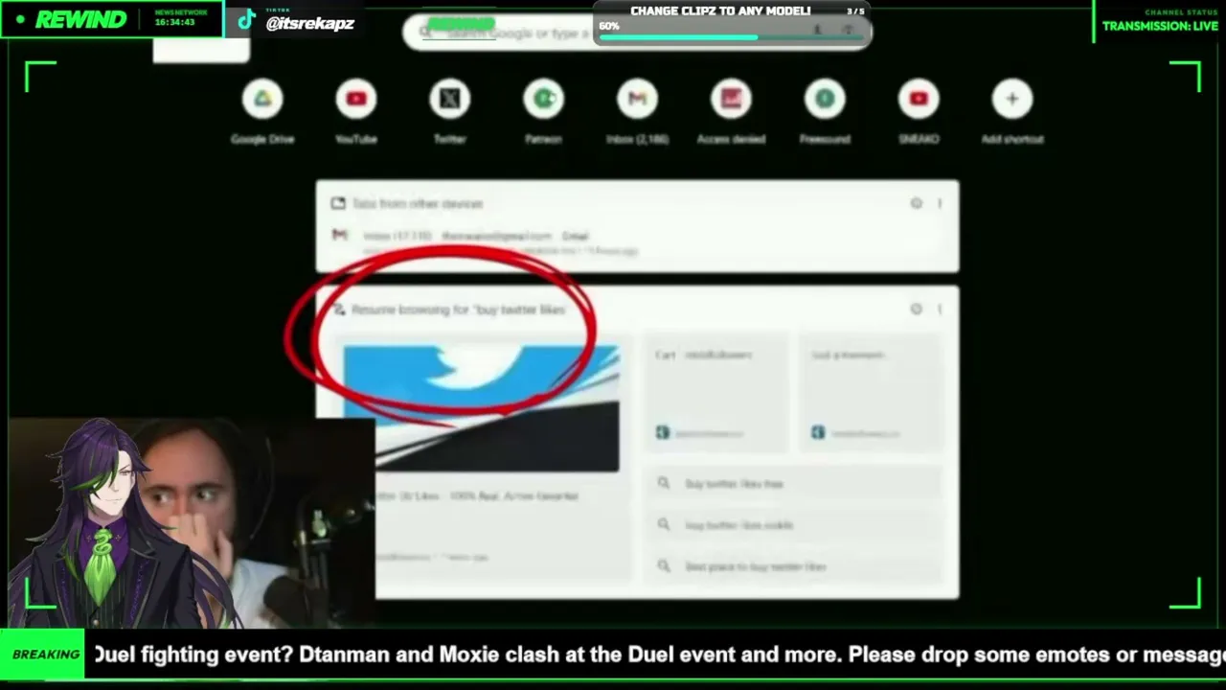The image size is (1226, 690).
Task: Click the Add shortcut plus icon
Action: point(1012,99)
